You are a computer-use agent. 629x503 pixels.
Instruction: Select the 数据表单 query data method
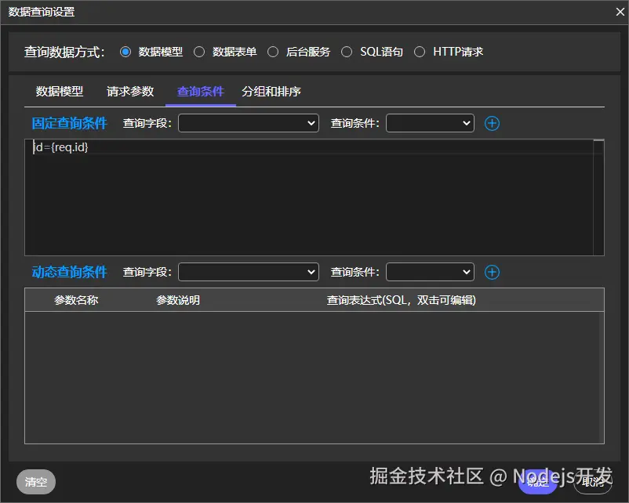pos(199,52)
